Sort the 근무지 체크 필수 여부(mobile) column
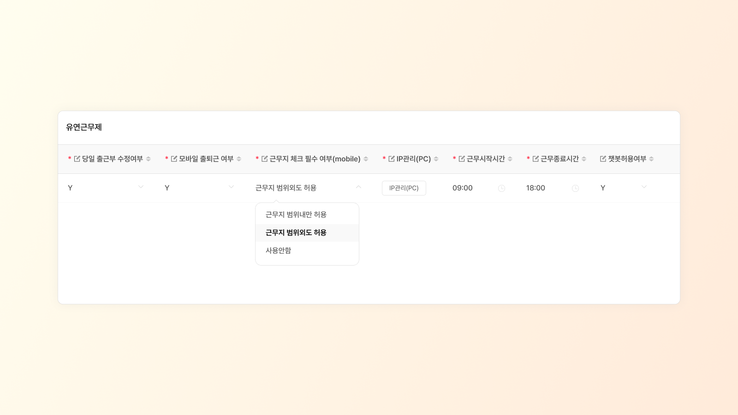This screenshot has height=415, width=738. pos(366,159)
